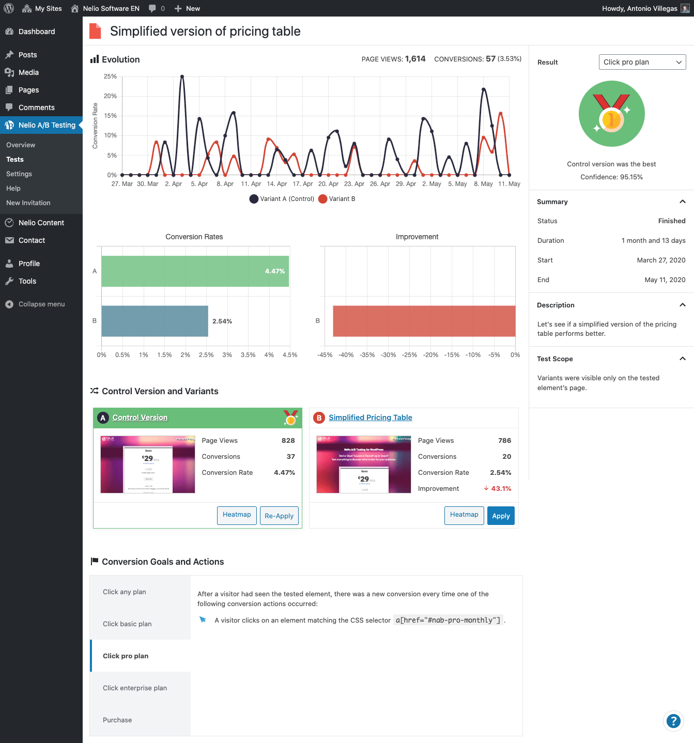Click the plus icon beside New
Image resolution: width=694 pixels, height=743 pixels.
point(178,8)
